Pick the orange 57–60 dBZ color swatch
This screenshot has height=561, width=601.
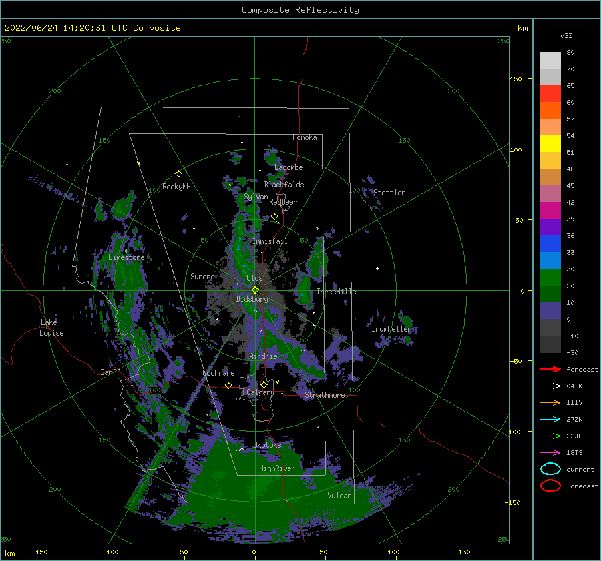tap(550, 111)
